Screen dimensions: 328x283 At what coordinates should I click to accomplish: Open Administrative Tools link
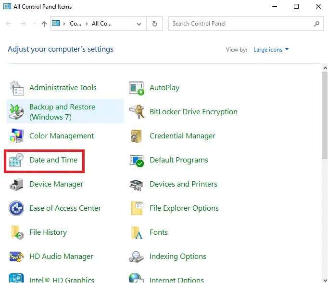tap(63, 88)
